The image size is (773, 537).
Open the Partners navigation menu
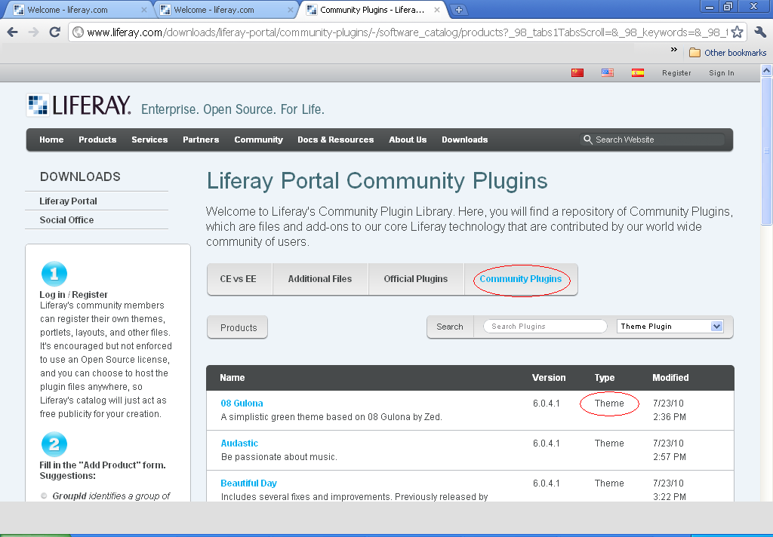(201, 140)
